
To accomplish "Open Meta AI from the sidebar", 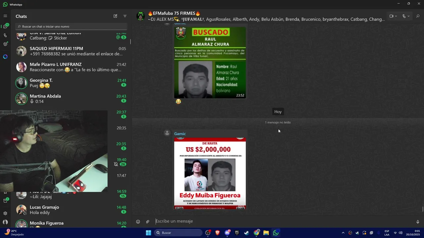I will tap(5, 57).
